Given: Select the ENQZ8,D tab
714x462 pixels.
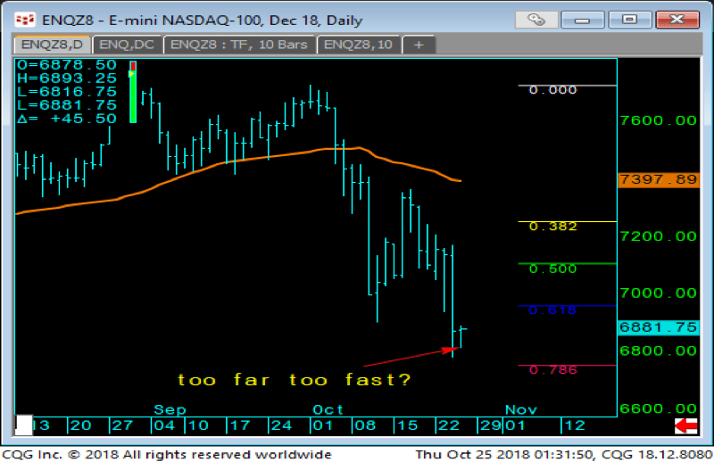Looking at the screenshot, I should [52, 44].
